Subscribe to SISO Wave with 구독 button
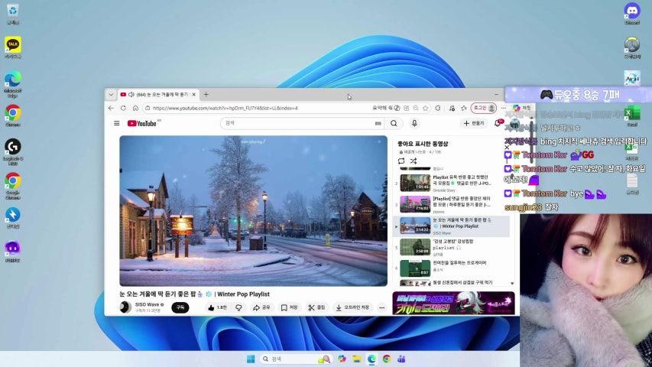The height and width of the screenshot is (367, 652). point(180,307)
